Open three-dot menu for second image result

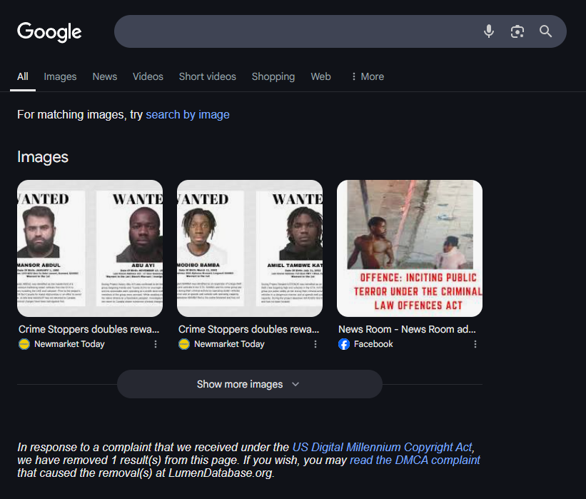tap(315, 344)
